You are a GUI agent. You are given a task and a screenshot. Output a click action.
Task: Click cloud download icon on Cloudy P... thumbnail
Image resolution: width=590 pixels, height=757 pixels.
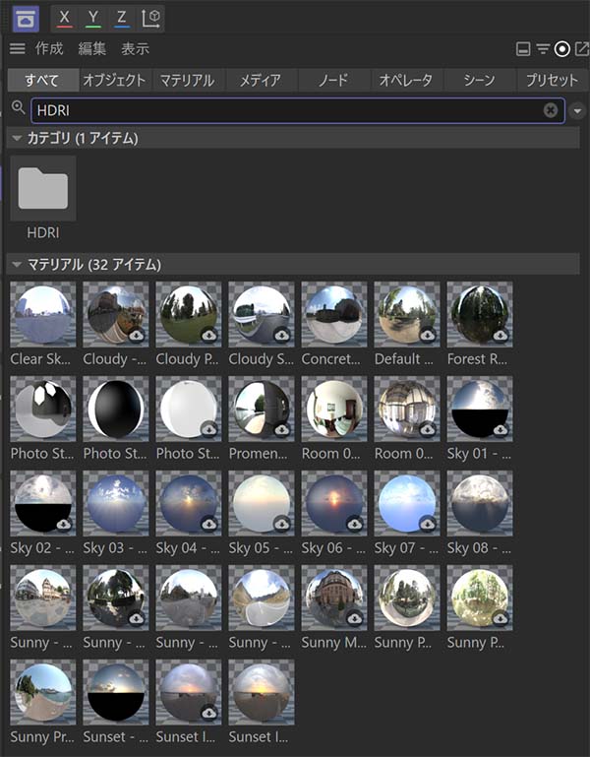tap(209, 335)
